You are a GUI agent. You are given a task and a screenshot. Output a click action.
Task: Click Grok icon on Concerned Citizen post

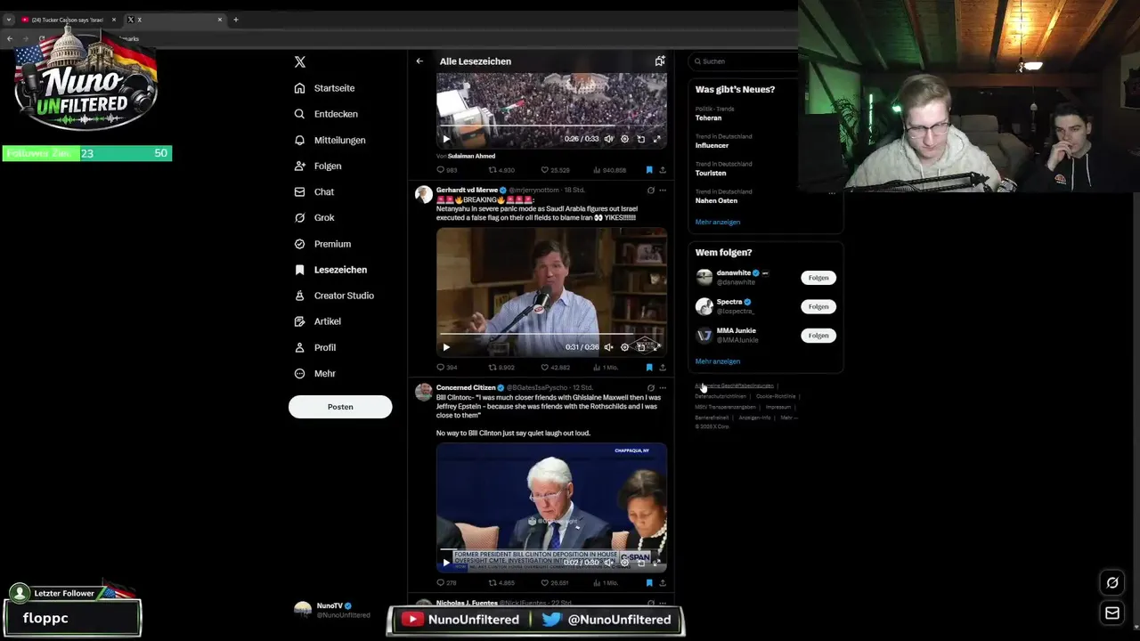click(x=651, y=387)
